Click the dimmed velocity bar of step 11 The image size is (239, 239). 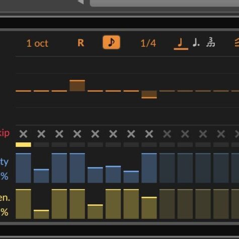tap(203, 168)
